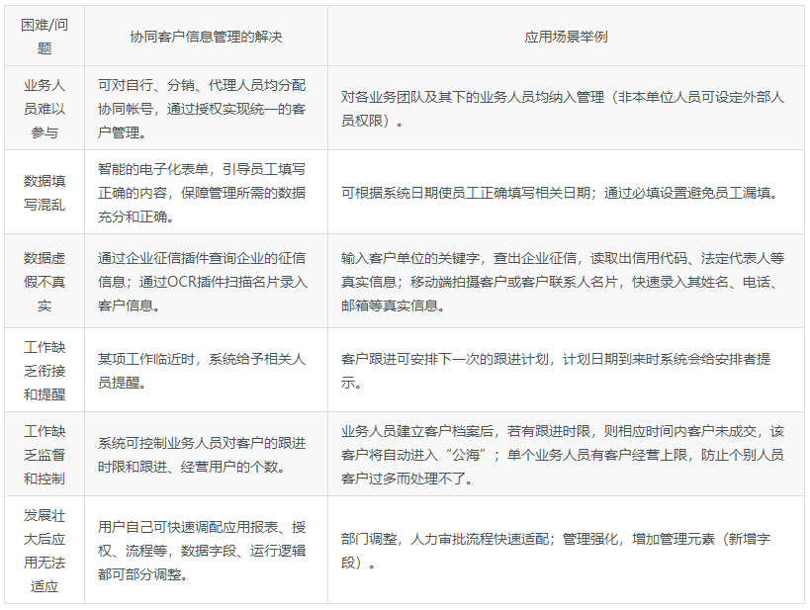Click the '应用场景举例' column header
Viewport: 810px width, 610px height.
pyautogui.click(x=566, y=37)
